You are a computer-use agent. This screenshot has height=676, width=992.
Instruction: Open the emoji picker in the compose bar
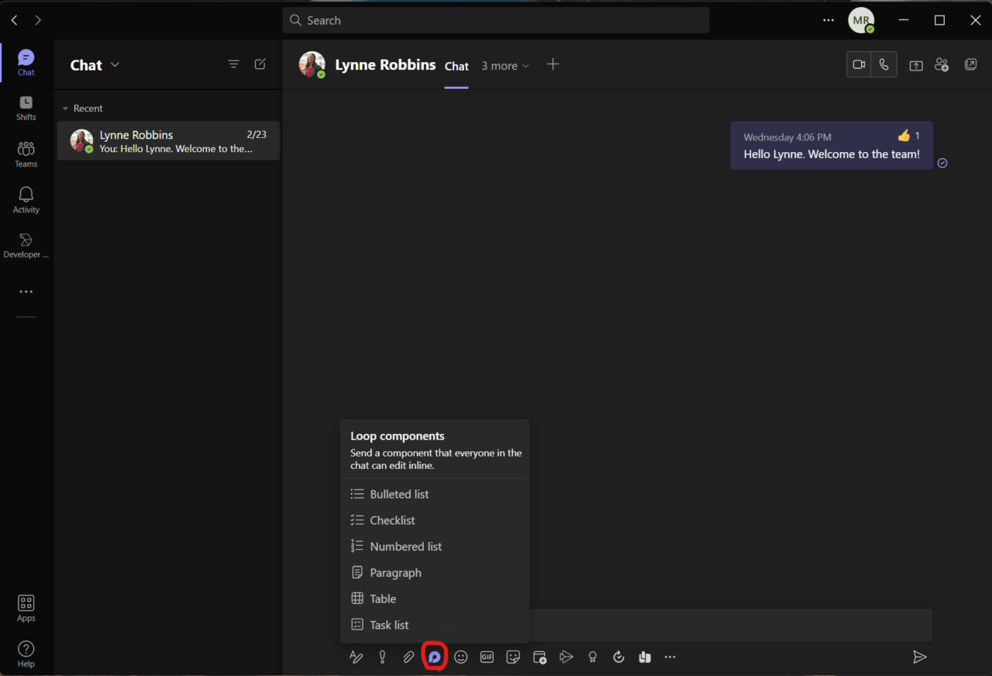tap(461, 657)
